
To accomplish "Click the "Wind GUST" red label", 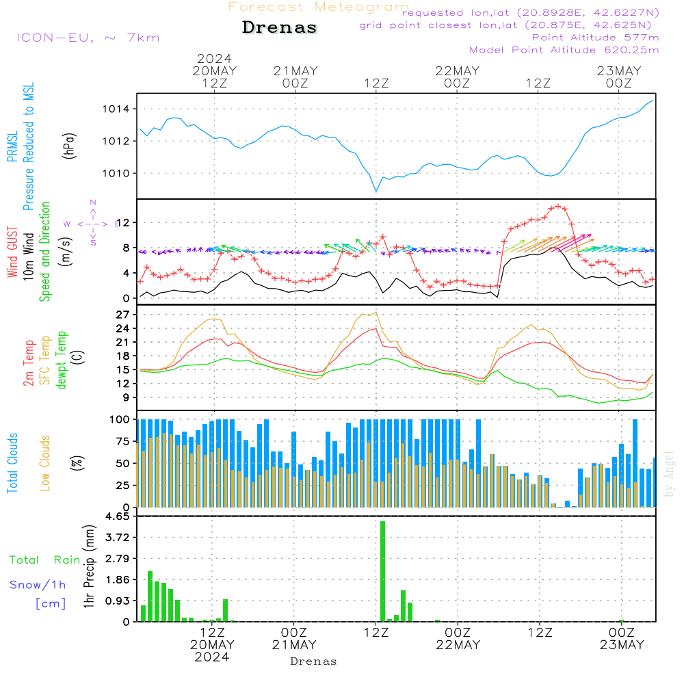I will 12,252.
